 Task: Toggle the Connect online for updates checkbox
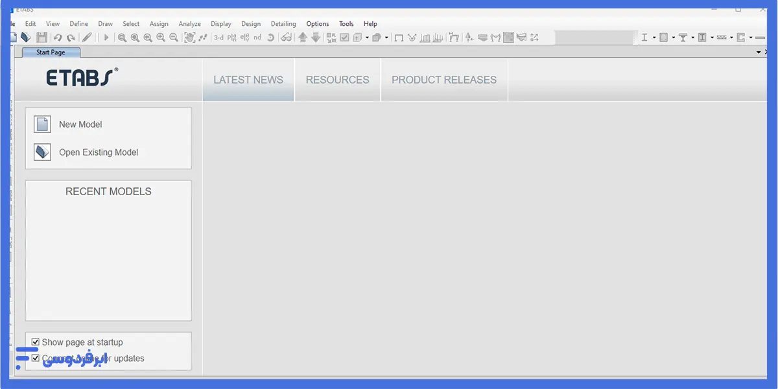[36, 358]
